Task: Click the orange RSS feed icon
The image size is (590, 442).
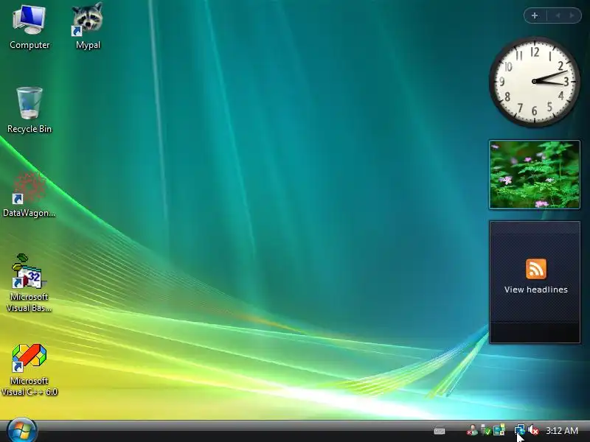Action: click(x=536, y=269)
